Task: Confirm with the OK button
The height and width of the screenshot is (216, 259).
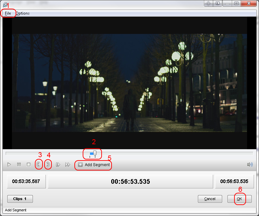Action: tap(239, 199)
